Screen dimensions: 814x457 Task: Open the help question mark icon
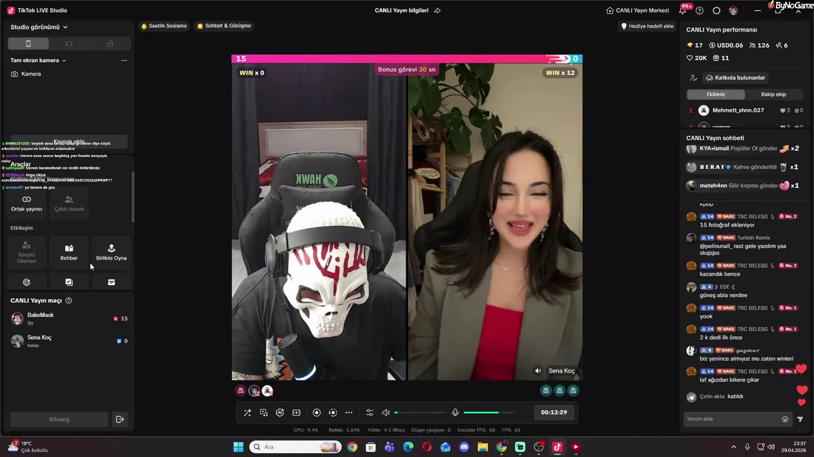pyautogui.click(x=700, y=11)
